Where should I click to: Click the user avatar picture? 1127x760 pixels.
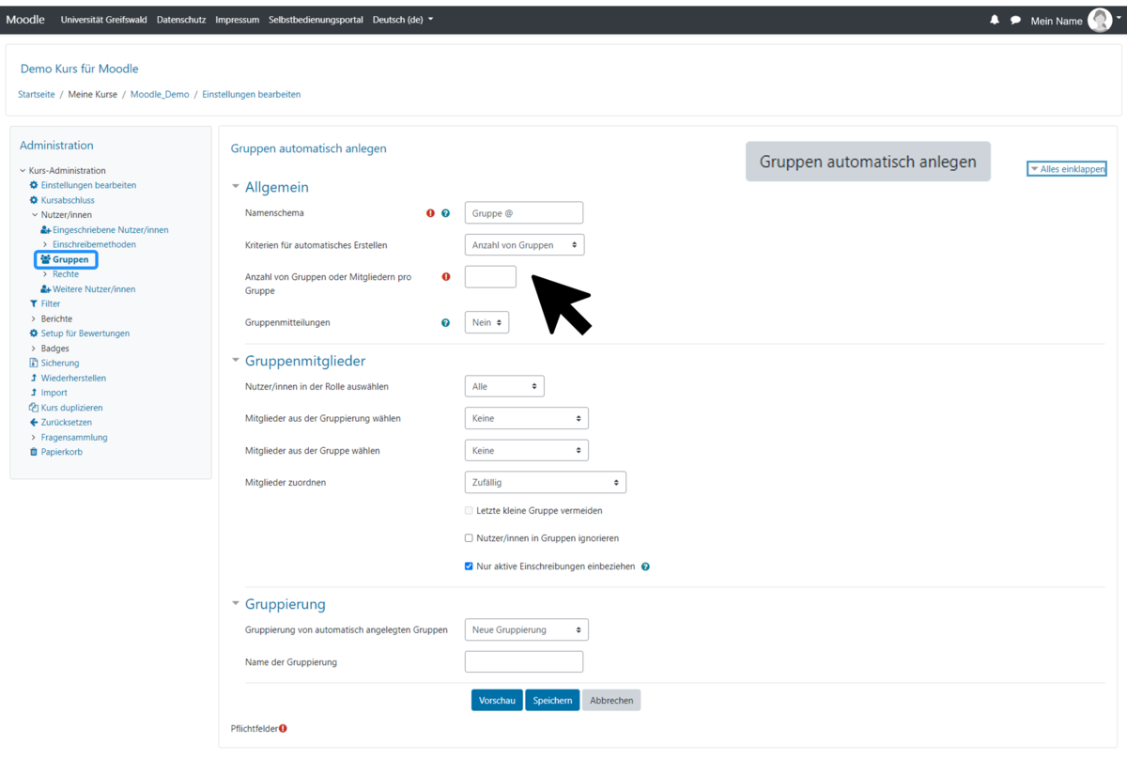pyautogui.click(x=1100, y=20)
